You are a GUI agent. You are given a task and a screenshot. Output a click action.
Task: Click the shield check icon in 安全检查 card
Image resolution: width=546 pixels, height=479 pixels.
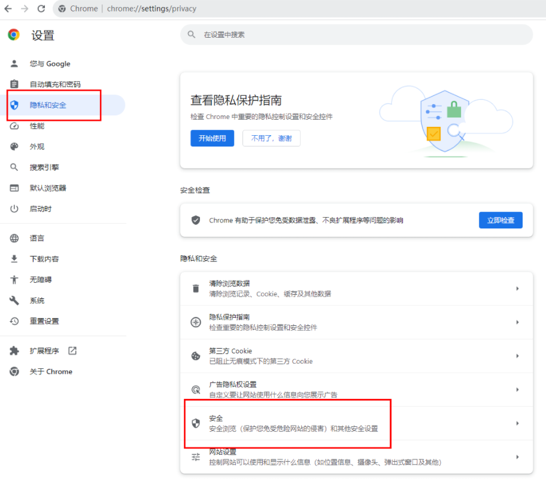point(196,220)
